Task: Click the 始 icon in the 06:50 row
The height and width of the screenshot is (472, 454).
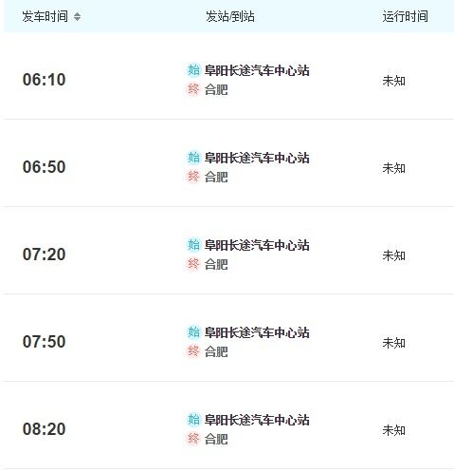Action: [x=193, y=158]
